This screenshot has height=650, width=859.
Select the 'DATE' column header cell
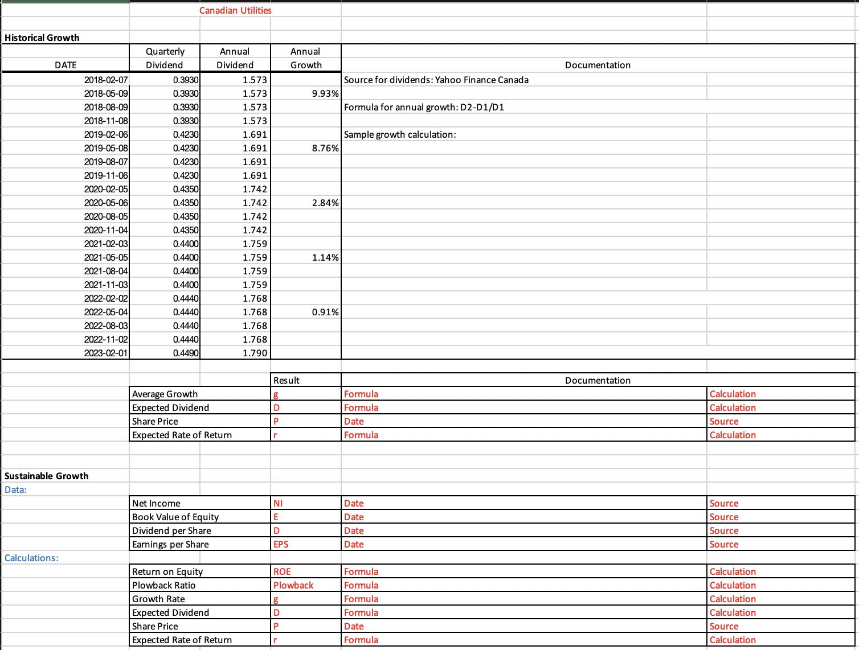[x=66, y=65]
